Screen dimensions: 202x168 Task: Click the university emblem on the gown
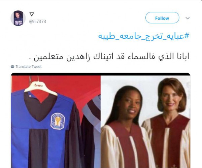coord(58,121)
